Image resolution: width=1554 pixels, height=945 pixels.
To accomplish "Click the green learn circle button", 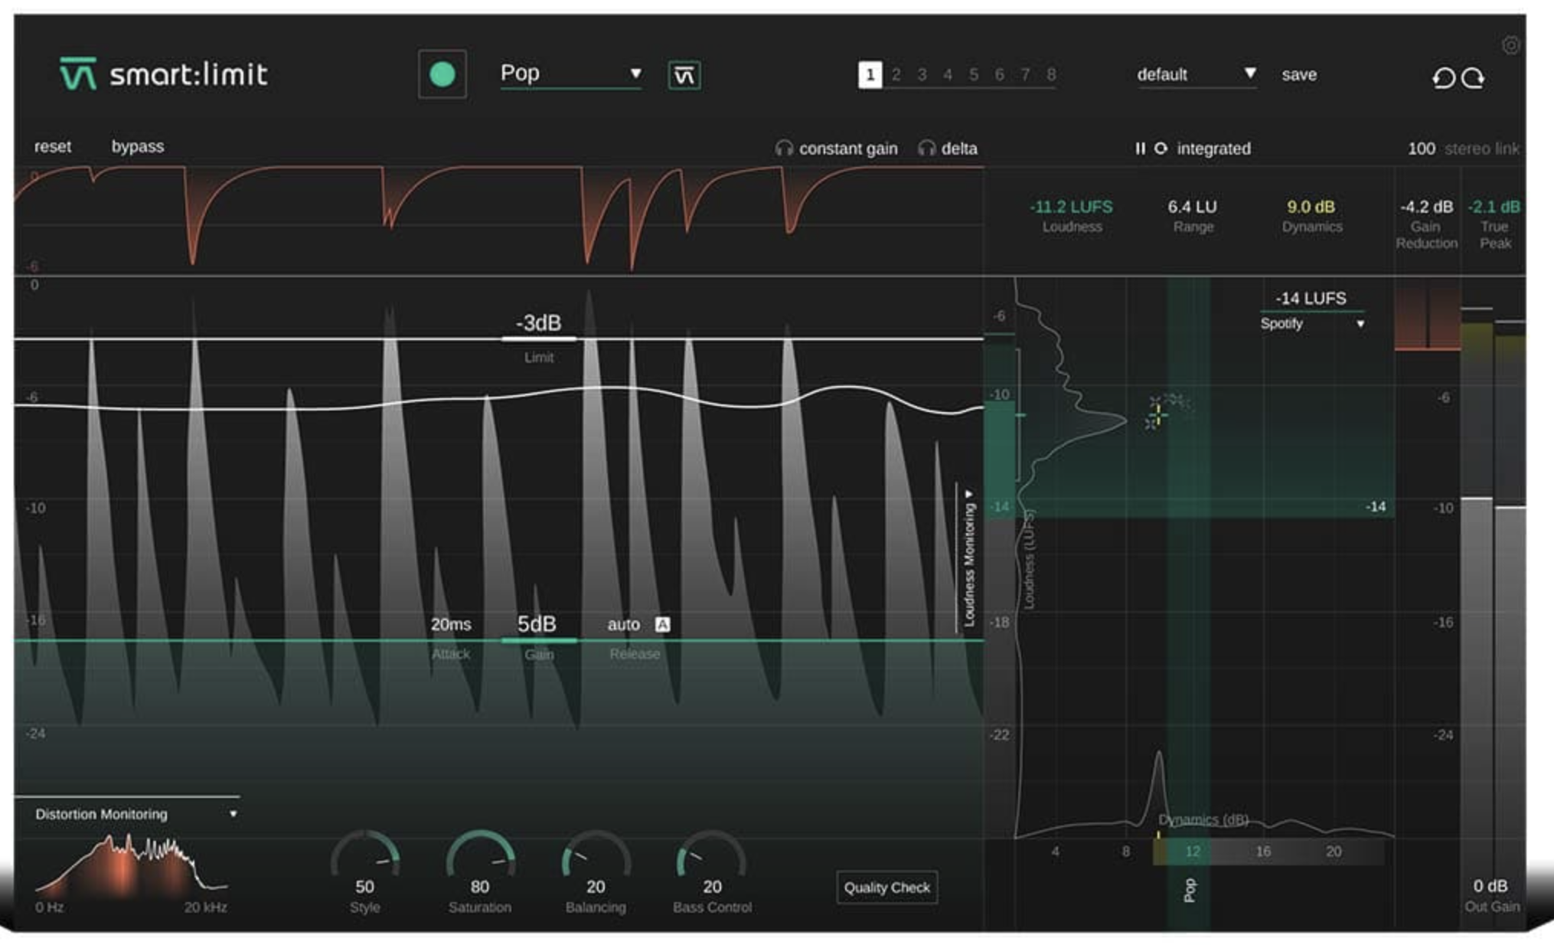I will pyautogui.click(x=442, y=74).
